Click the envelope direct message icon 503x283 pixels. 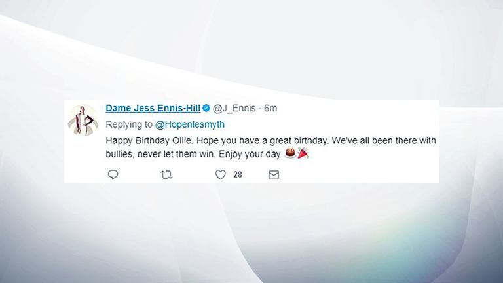tap(274, 175)
